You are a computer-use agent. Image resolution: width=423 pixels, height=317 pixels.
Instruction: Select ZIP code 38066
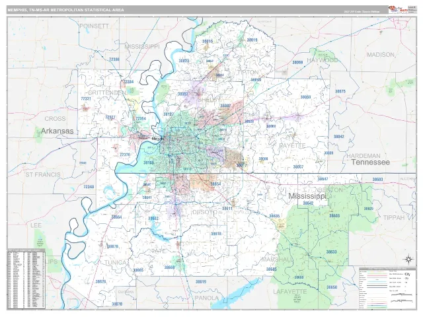pos(263,158)
